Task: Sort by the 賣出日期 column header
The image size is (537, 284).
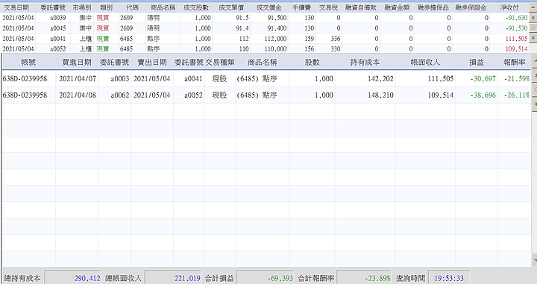Action: (152, 63)
